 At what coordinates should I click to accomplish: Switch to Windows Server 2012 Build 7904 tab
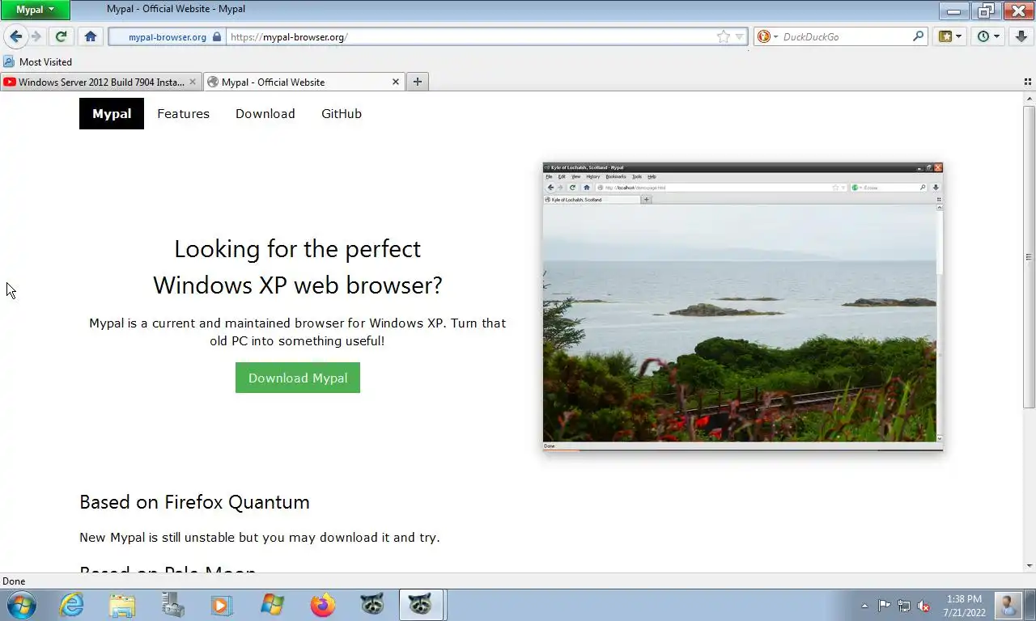[101, 82]
